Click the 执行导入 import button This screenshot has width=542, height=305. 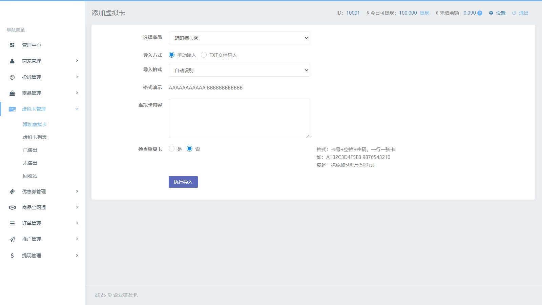[183, 182]
